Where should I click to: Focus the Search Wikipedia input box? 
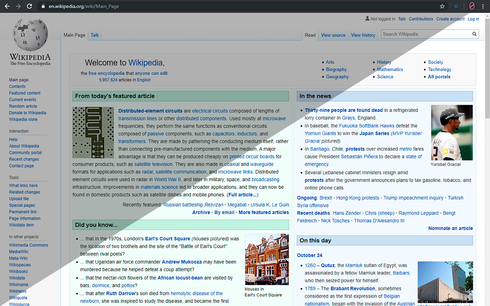pyautogui.click(x=426, y=34)
